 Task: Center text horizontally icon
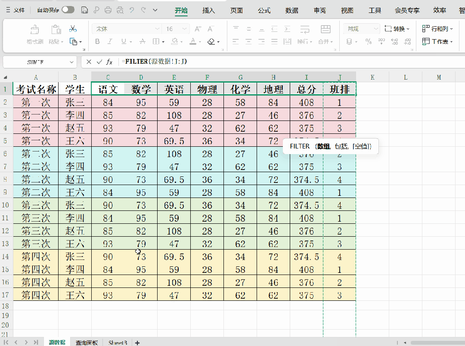248,41
